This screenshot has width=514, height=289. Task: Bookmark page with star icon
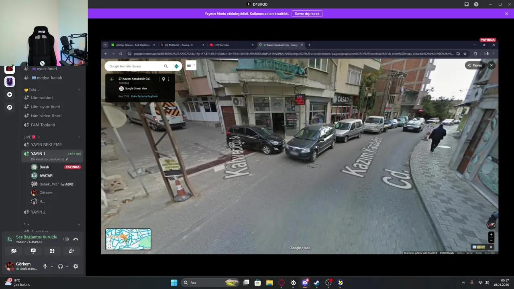click(x=465, y=53)
